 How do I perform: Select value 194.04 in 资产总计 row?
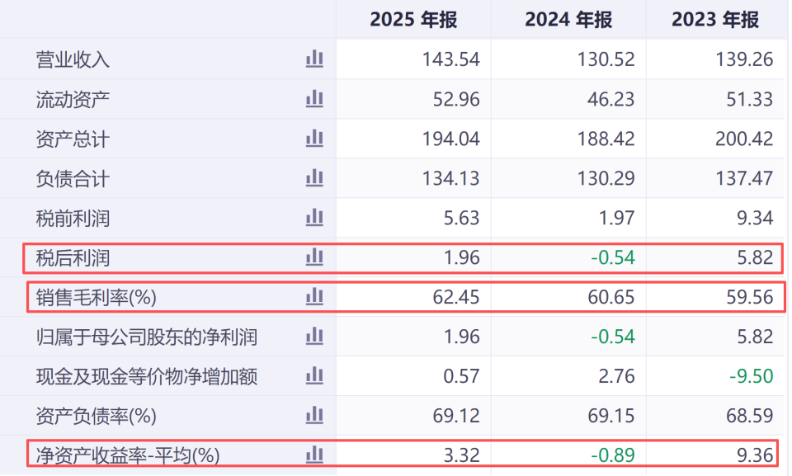pyautogui.click(x=450, y=139)
